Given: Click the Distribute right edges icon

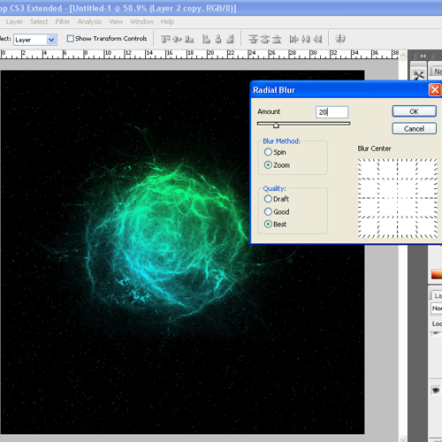Looking at the screenshot, I should (317, 39).
